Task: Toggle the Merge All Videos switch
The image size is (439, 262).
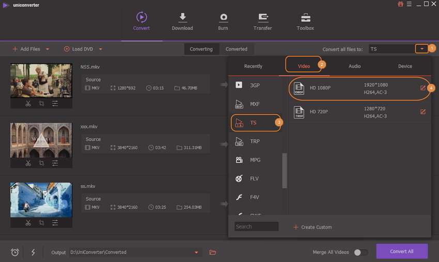Action: (x=360, y=252)
